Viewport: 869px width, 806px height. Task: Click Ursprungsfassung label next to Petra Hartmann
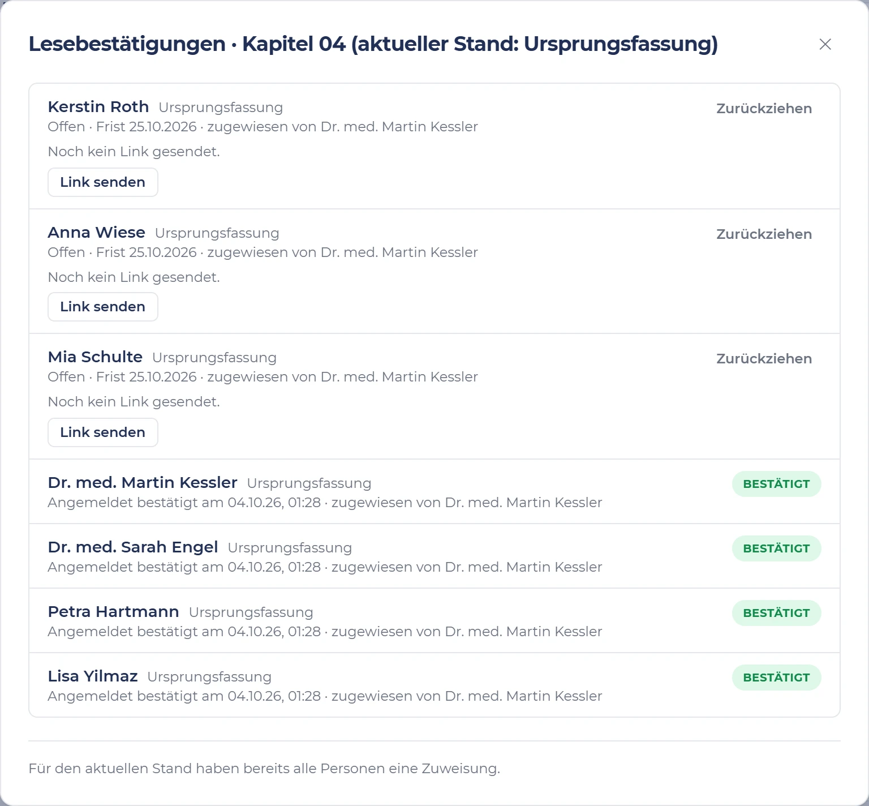(251, 612)
